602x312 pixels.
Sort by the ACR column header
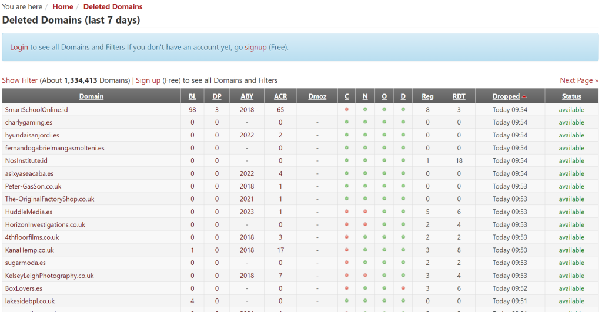click(x=280, y=96)
